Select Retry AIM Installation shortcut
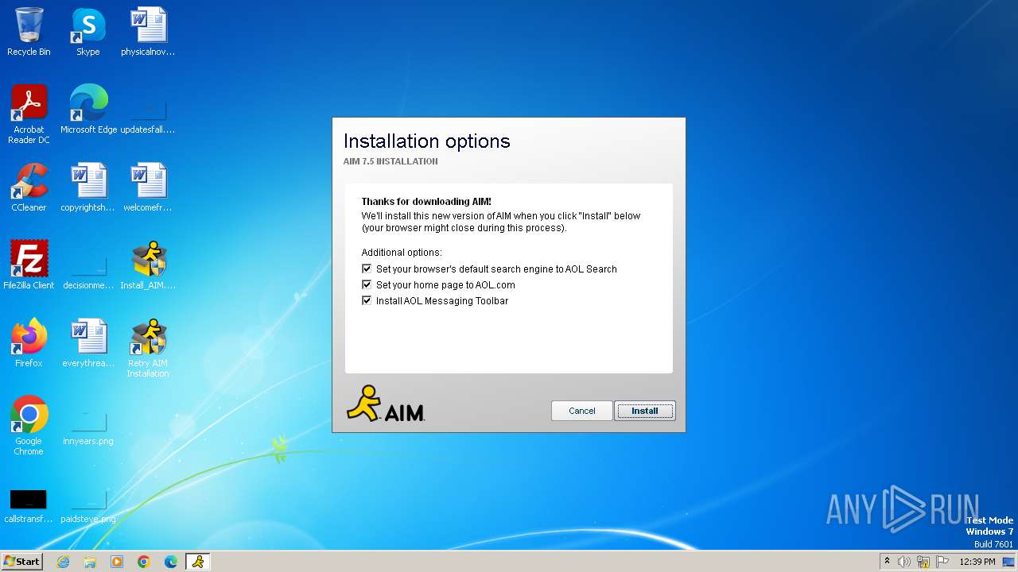Screen dimensions: 1018x572 click(148, 348)
